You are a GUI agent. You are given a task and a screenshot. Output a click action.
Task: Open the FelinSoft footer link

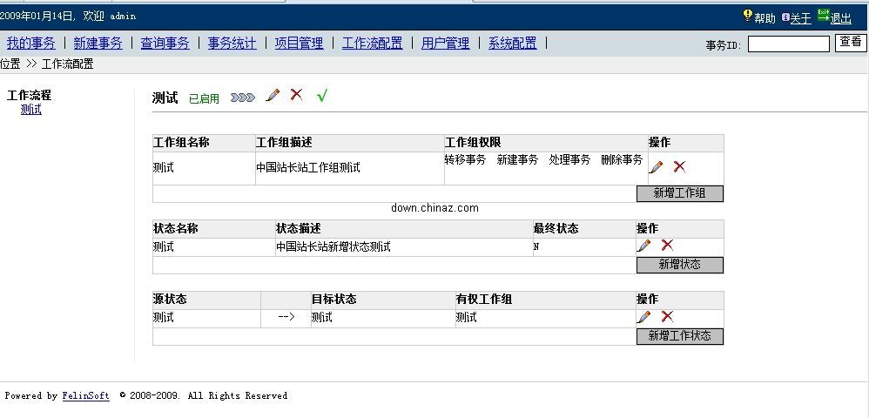point(85,396)
